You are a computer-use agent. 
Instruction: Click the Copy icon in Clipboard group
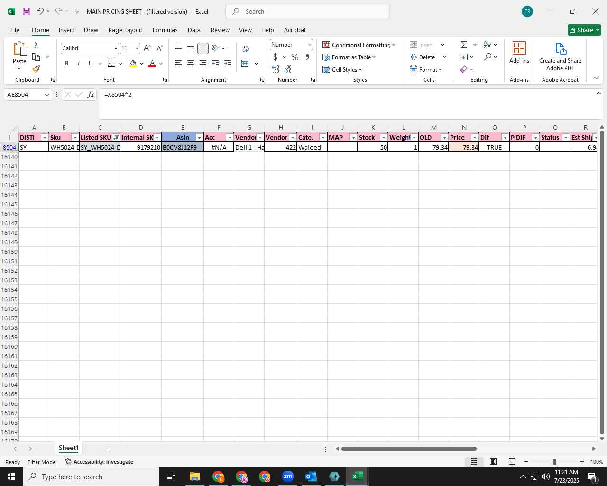[36, 57]
